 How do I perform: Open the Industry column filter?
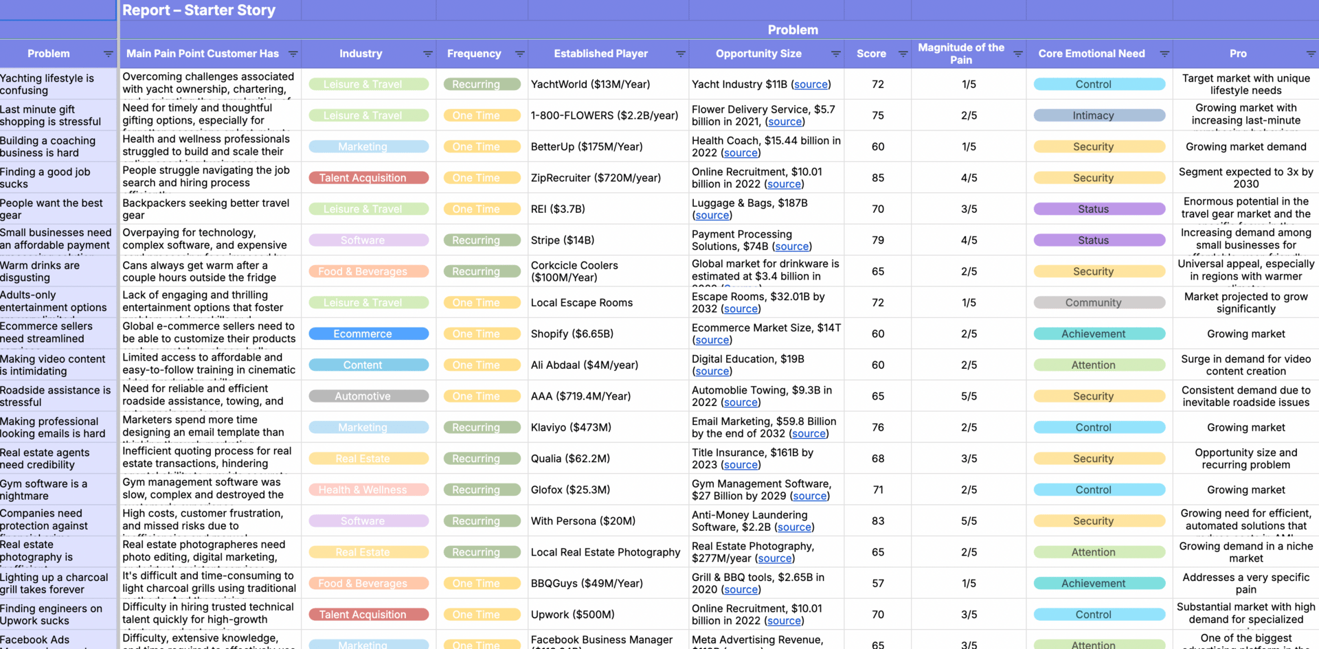[428, 54]
